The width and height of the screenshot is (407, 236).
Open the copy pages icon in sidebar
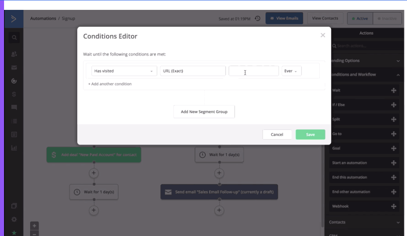tap(14, 206)
